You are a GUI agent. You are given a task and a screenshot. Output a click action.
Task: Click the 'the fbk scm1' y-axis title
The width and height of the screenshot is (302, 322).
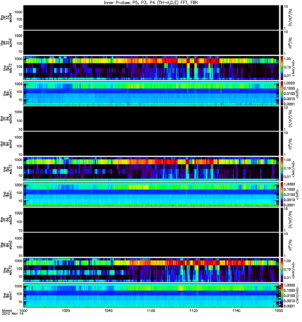[x=8, y=295]
